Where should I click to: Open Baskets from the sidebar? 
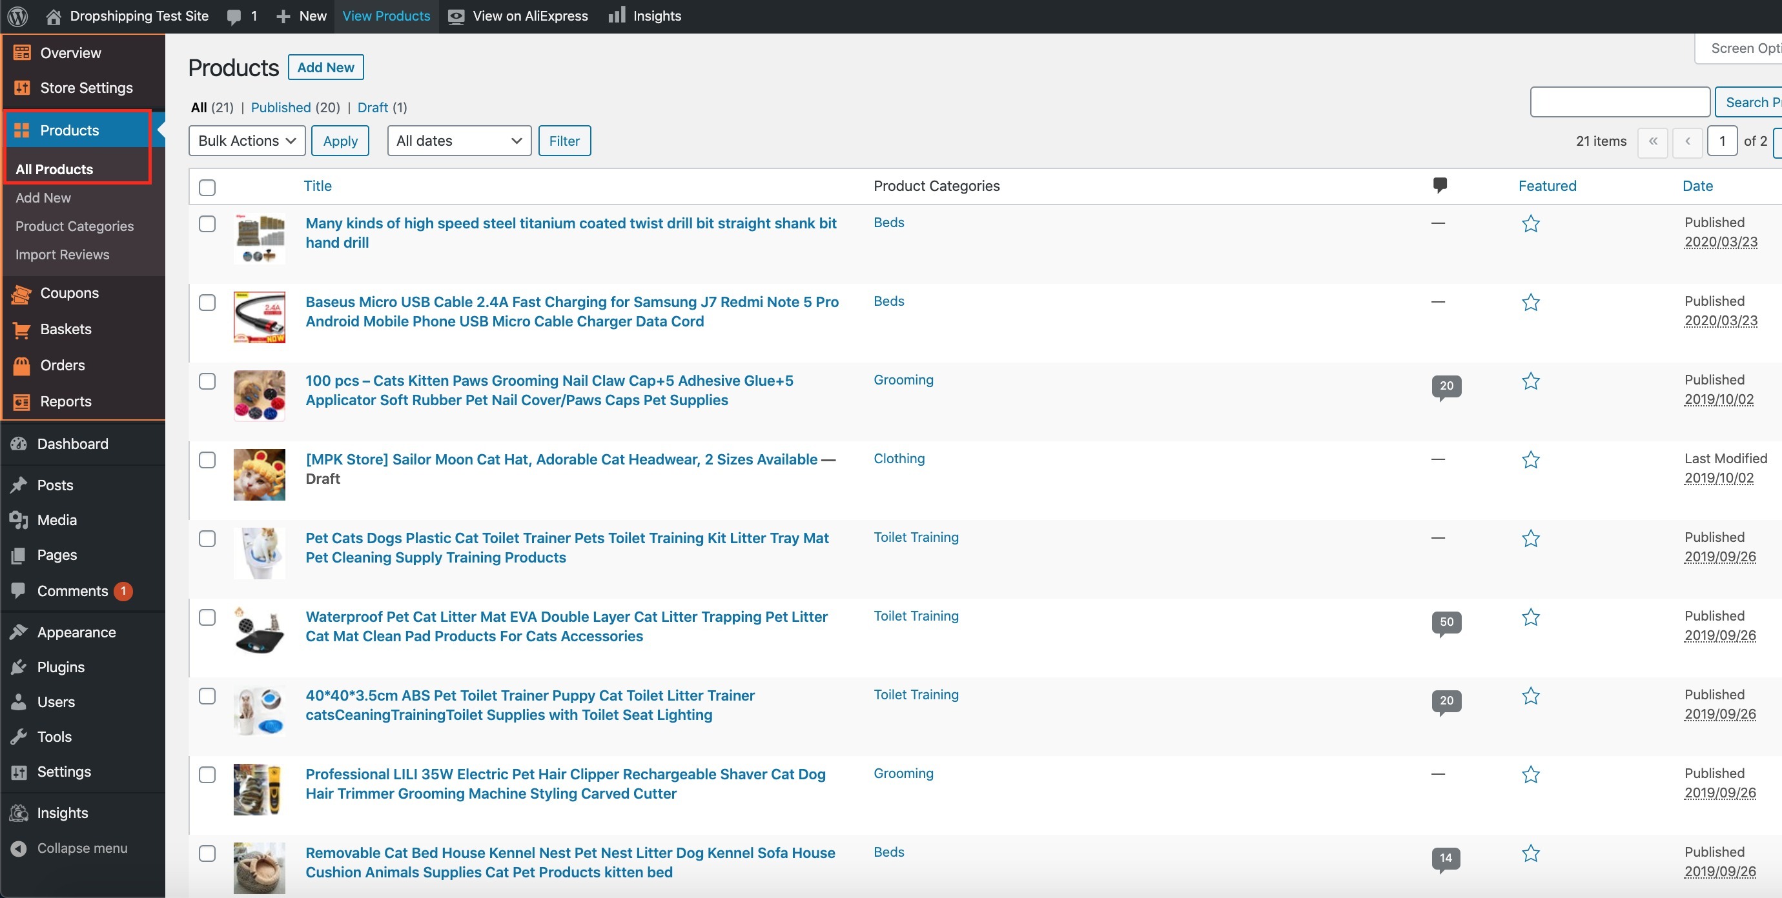click(x=65, y=329)
